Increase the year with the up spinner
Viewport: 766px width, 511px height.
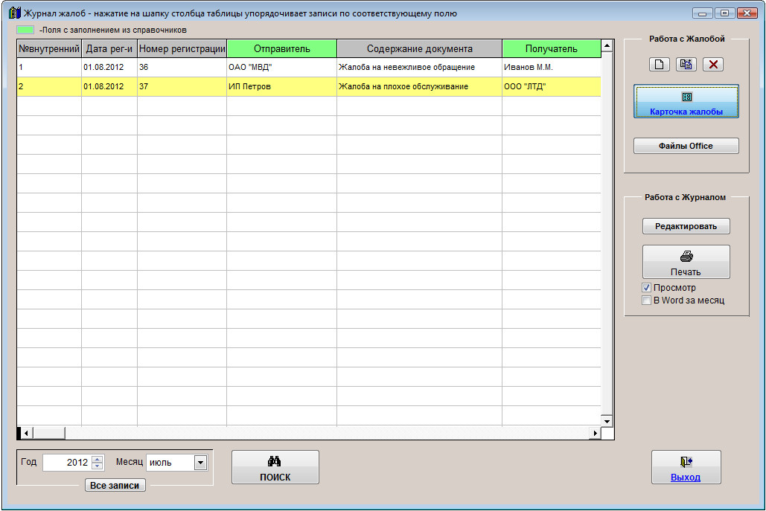(x=98, y=459)
